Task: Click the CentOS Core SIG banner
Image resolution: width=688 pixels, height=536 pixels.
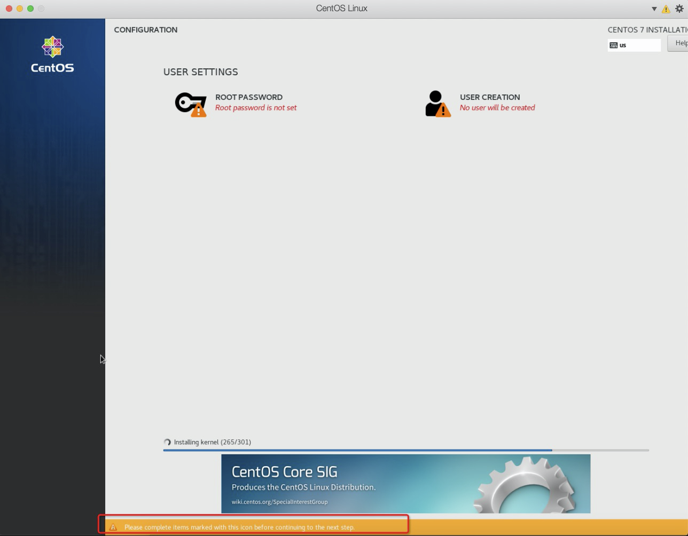Action: pyautogui.click(x=406, y=484)
